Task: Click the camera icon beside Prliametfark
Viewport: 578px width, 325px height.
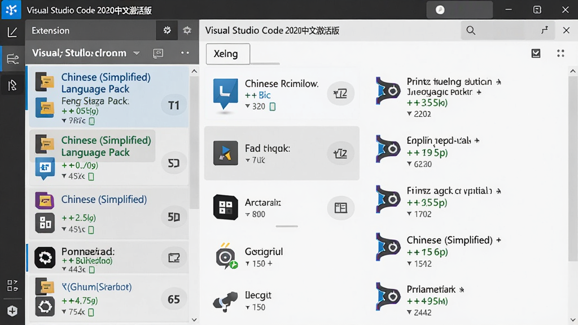Action: [x=388, y=297]
